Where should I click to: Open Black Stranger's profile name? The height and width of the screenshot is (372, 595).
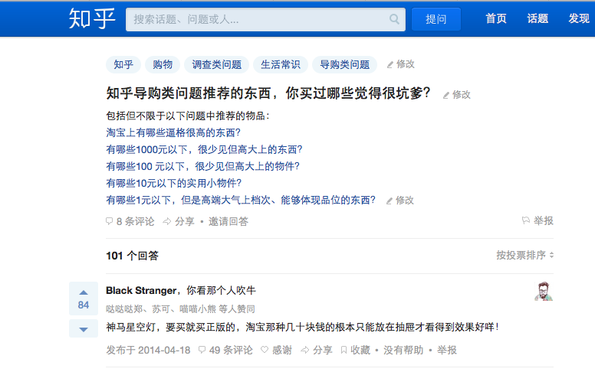(141, 291)
